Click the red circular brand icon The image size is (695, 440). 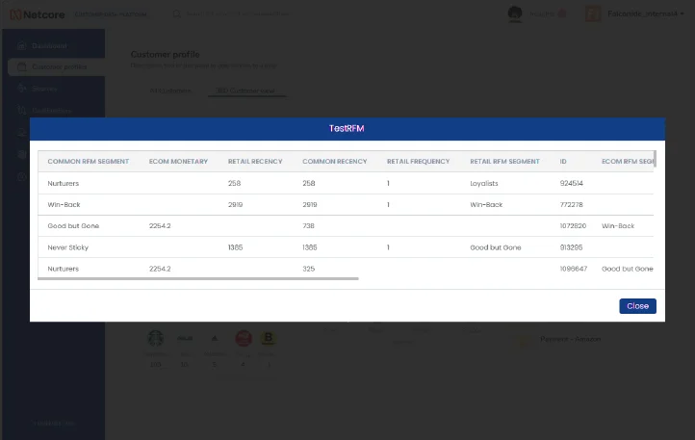pos(245,338)
